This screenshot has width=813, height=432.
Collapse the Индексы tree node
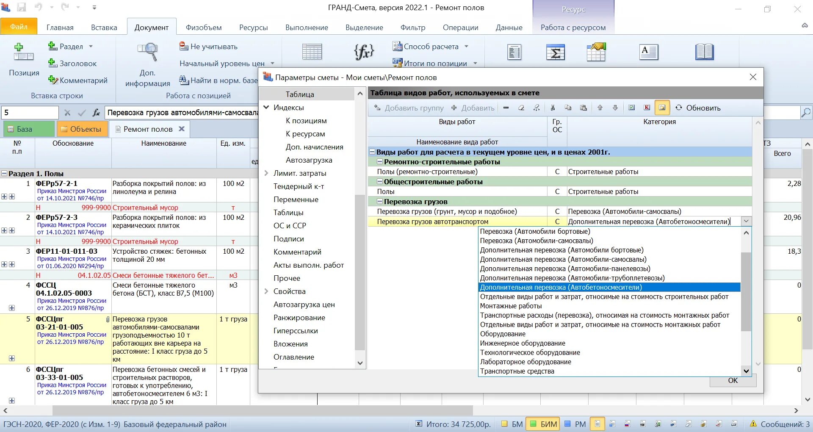tap(266, 107)
